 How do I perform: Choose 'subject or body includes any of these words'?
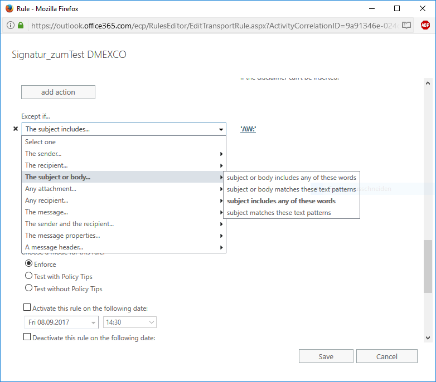coord(292,178)
